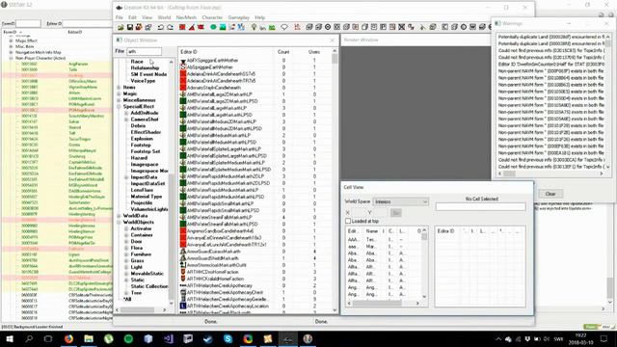Select the Hazard category in tree
Viewport: 617px width, 347px height.
(139, 158)
